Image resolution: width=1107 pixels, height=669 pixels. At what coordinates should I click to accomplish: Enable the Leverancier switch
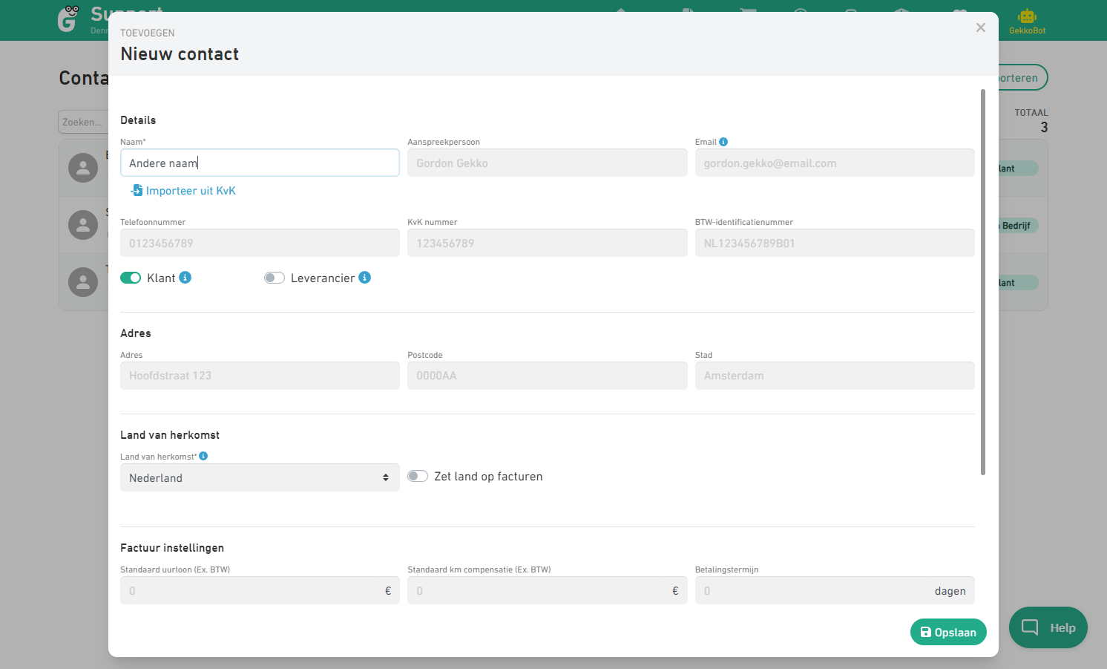pyautogui.click(x=275, y=278)
